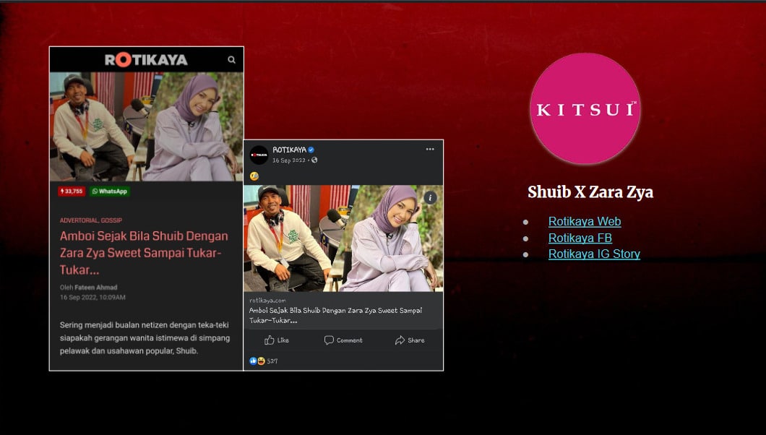
Task: Click the info icon on Facebook post image
Action: [x=430, y=197]
